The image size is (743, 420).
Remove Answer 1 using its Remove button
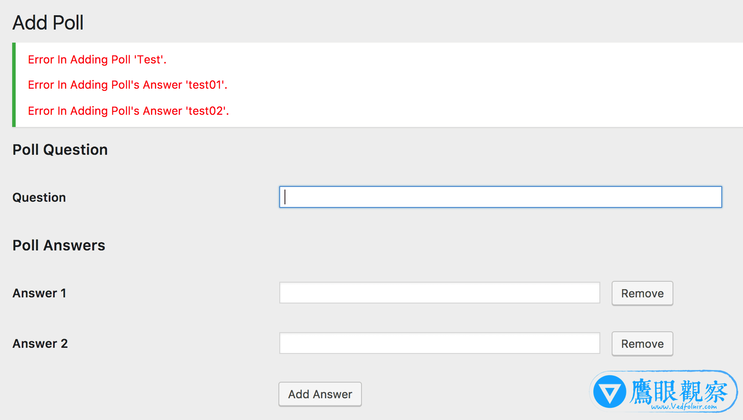pyautogui.click(x=642, y=293)
